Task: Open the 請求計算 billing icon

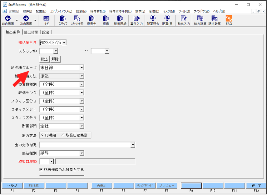Action: [x=214, y=18]
